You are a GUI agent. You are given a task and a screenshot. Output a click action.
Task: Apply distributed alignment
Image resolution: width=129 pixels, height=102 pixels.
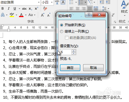click(x=96, y=9)
